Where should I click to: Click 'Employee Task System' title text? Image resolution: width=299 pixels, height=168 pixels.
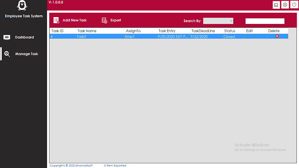24,16
